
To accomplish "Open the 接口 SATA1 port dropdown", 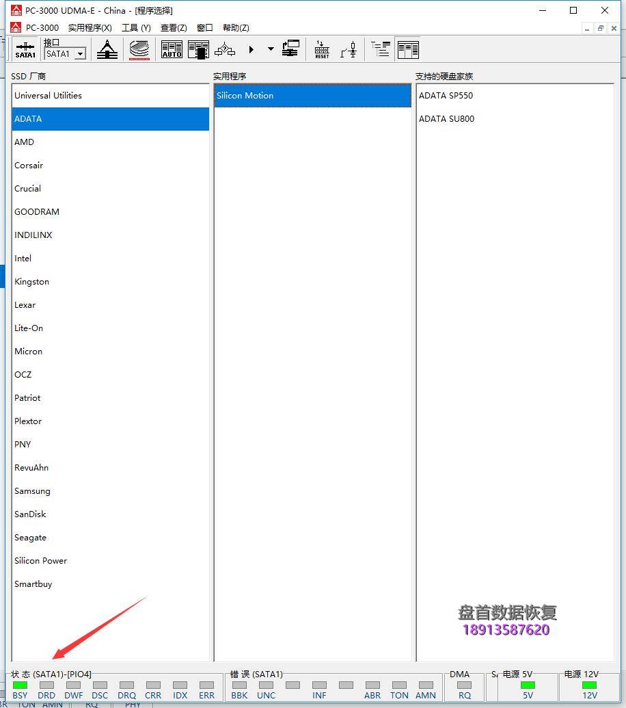I will [x=80, y=54].
